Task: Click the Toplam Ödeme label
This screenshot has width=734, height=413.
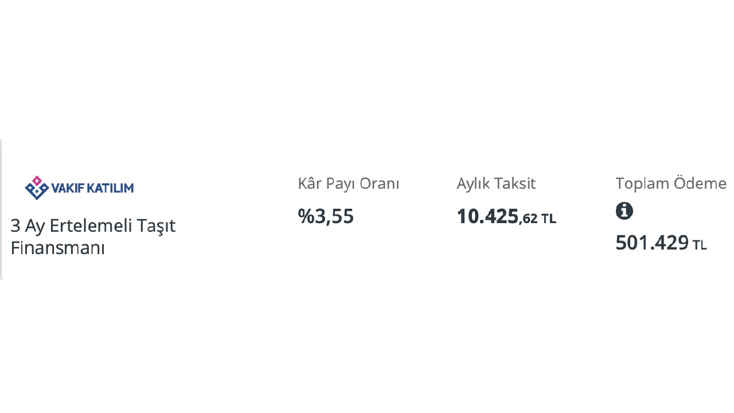Action: click(x=671, y=184)
